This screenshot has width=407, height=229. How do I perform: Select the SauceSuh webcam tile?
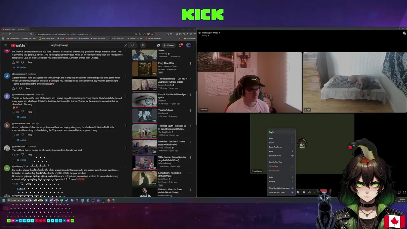[250, 82]
